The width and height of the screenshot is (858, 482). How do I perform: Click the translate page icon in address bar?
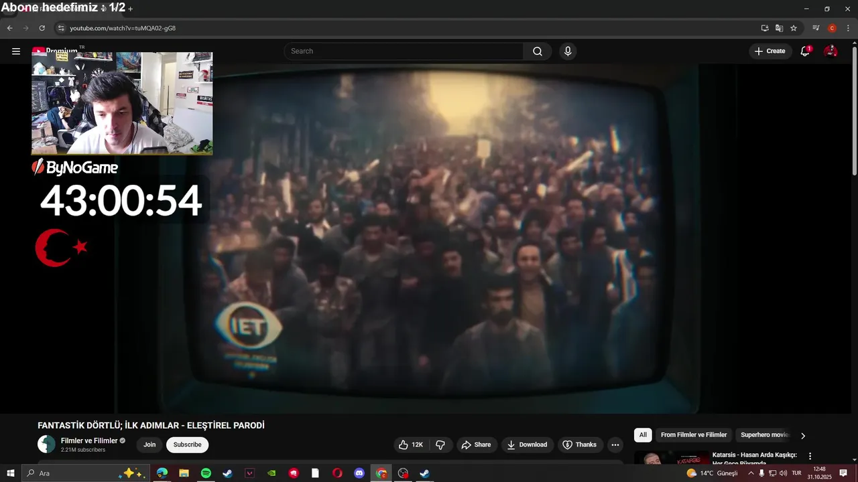click(779, 28)
